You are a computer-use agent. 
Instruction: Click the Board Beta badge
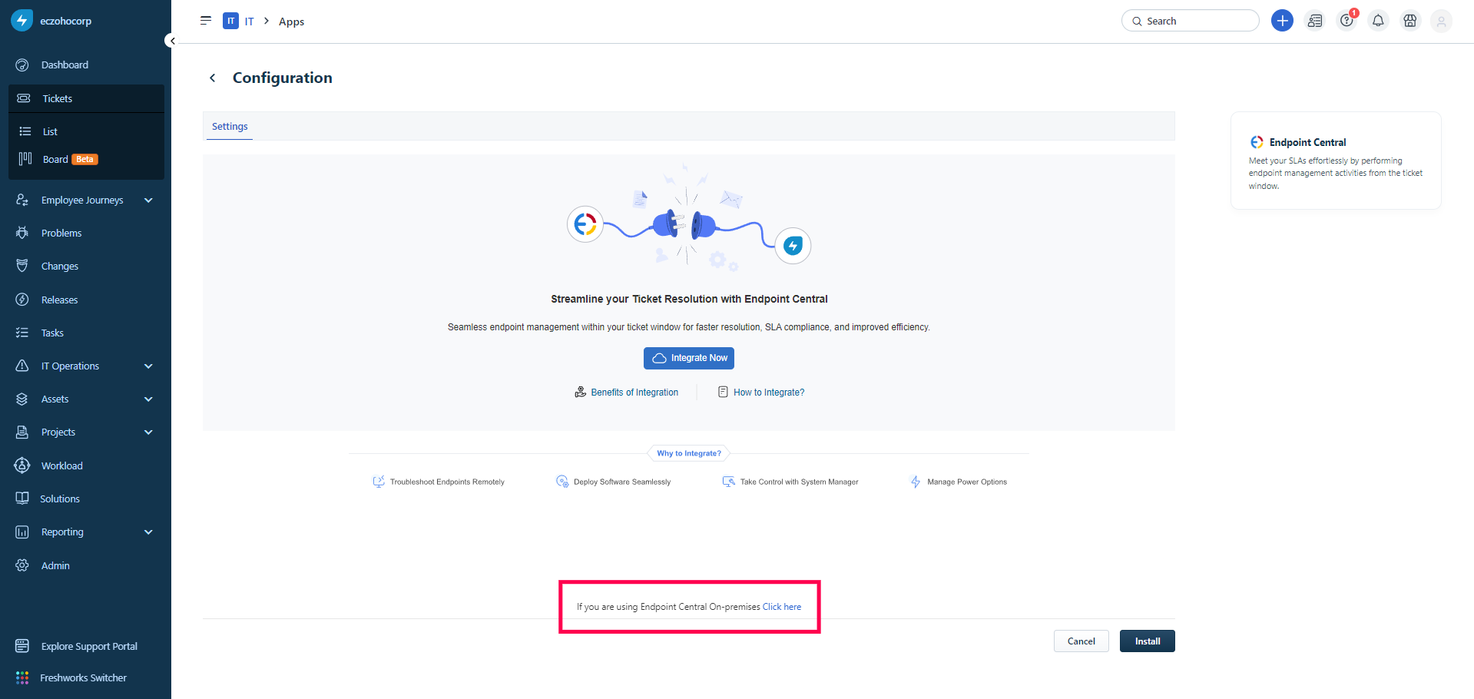tap(85, 159)
